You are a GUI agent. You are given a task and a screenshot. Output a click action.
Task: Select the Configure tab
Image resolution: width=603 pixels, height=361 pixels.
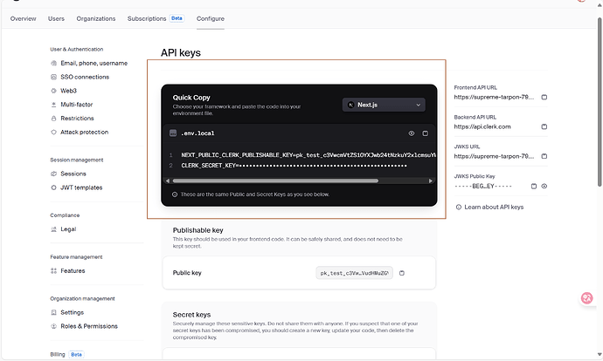[211, 18]
